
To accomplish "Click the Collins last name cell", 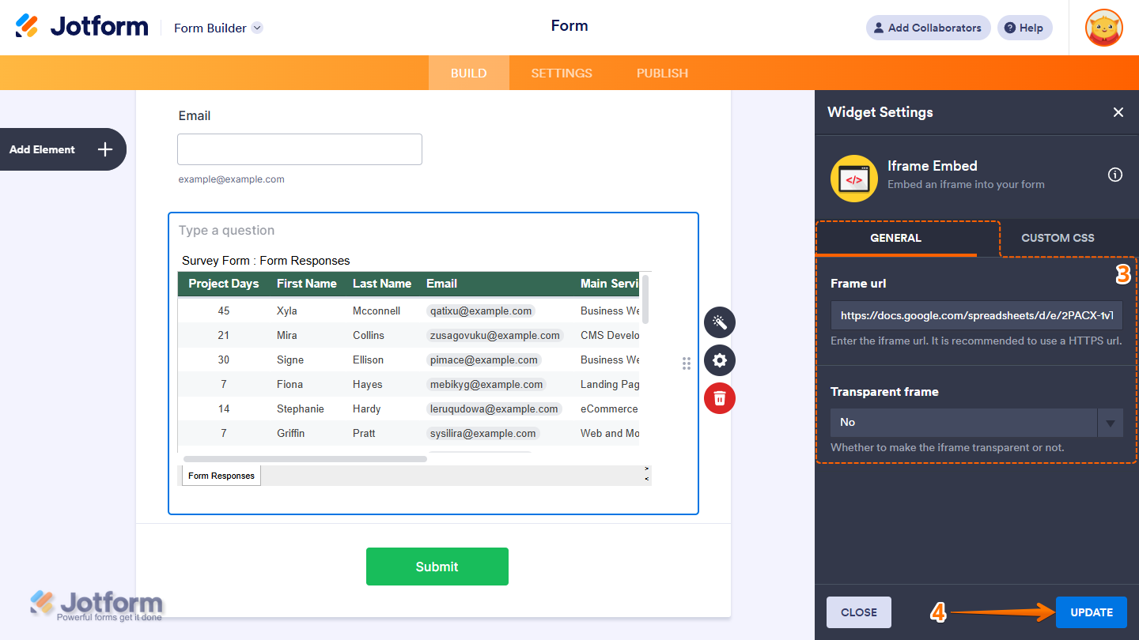I will point(369,336).
